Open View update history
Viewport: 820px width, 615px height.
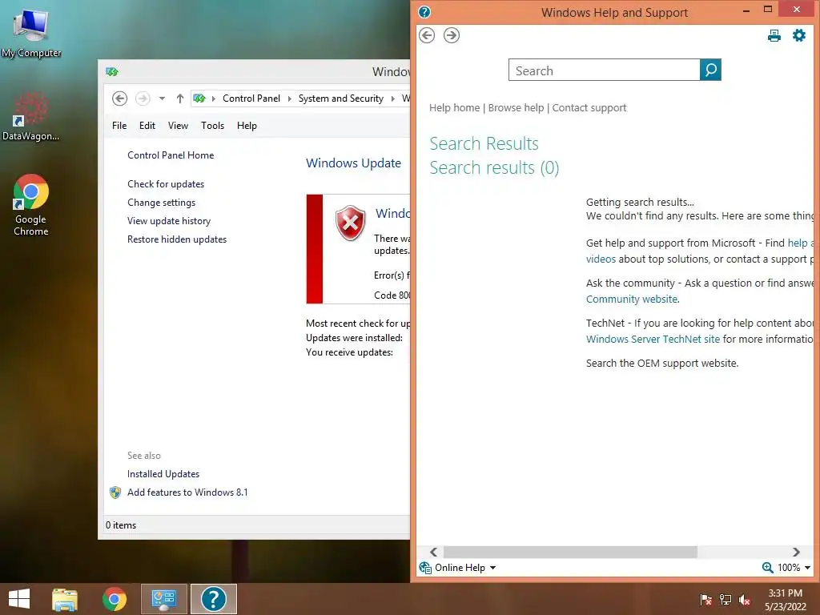coord(169,221)
